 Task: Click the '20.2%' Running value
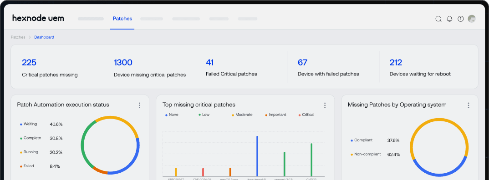[x=56, y=152]
